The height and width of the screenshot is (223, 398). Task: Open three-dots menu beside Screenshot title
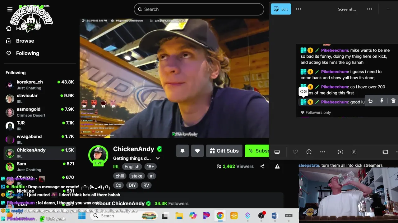pyautogui.click(x=370, y=9)
